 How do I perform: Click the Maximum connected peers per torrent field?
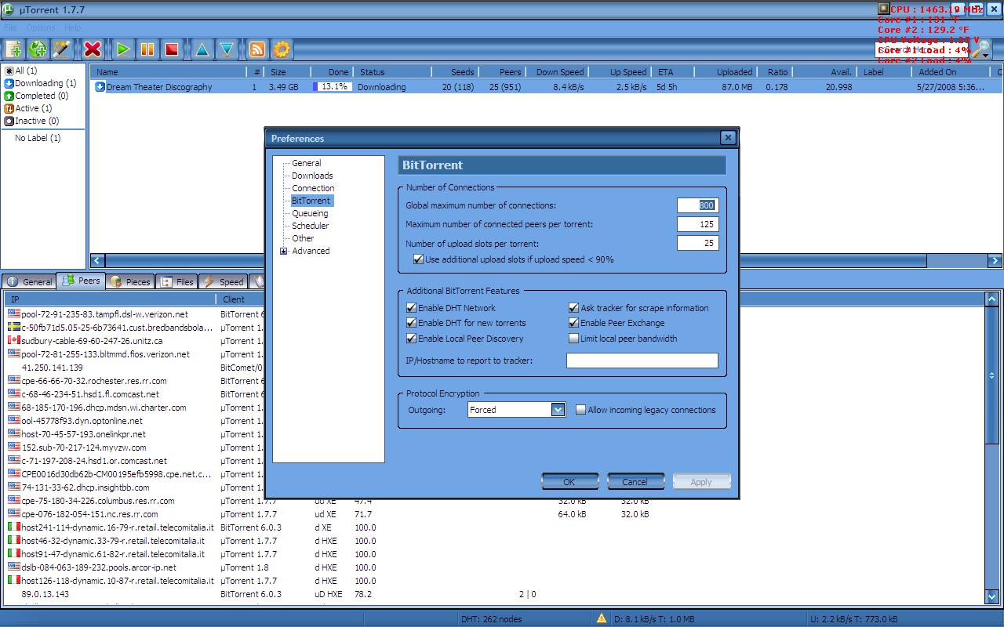[697, 224]
